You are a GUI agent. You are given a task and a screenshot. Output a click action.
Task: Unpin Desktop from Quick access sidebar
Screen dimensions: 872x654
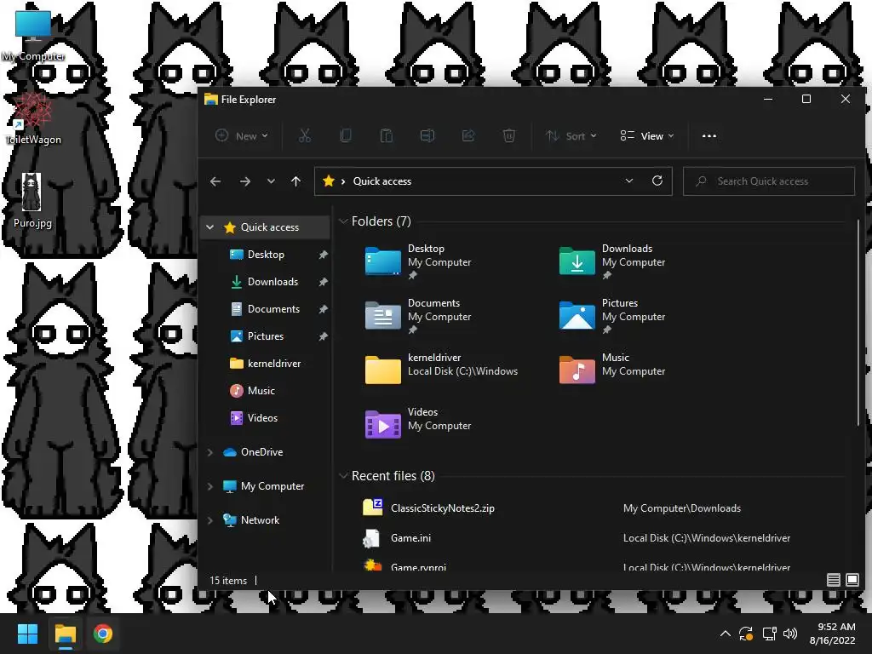[323, 255]
